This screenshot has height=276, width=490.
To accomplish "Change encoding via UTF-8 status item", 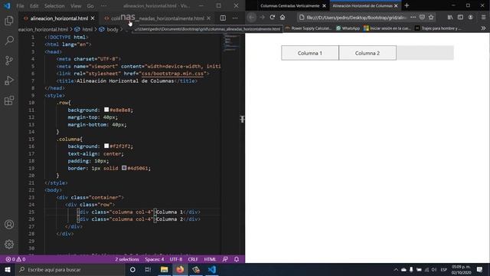I will click(176, 259).
